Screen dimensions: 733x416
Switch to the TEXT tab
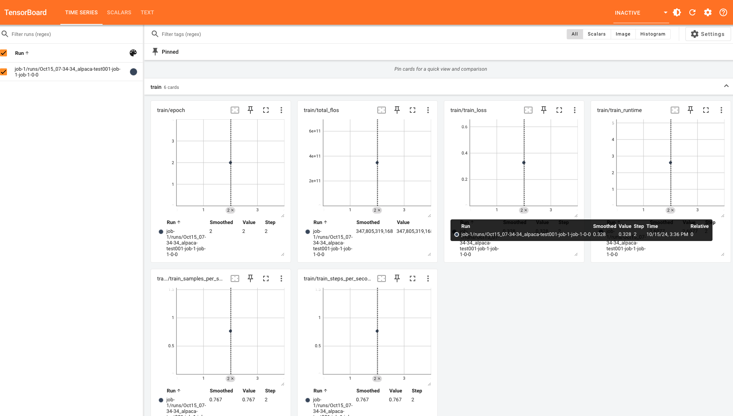coord(147,12)
